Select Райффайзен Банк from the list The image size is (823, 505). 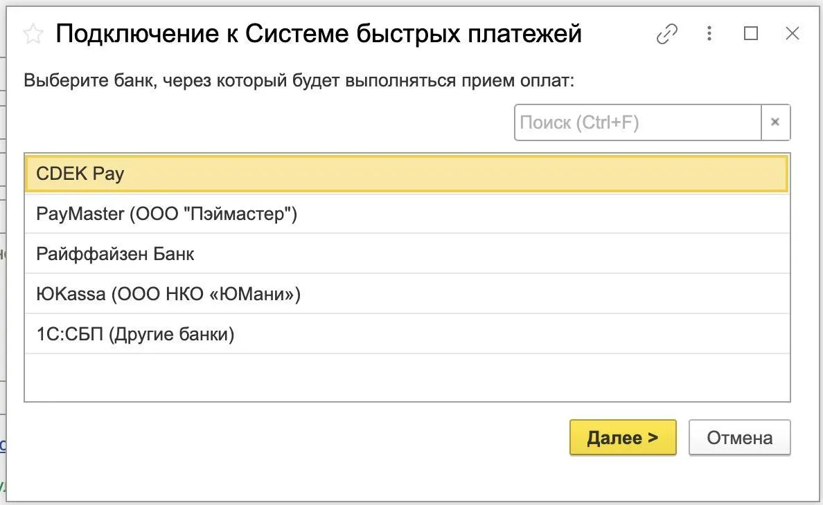pos(407,254)
